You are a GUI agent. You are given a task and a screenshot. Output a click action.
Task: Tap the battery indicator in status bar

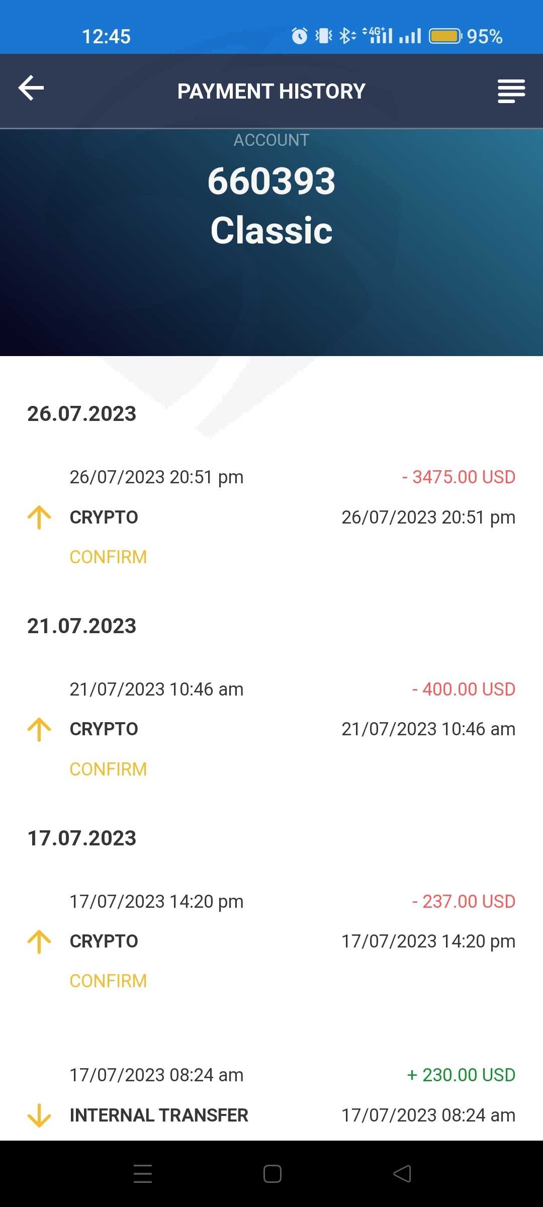coord(445,36)
